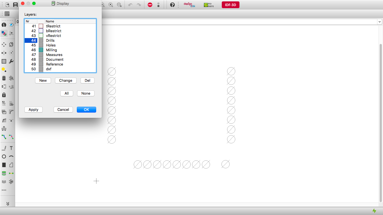383x215 pixels.
Task: Select the Text tool
Action: pos(11,148)
